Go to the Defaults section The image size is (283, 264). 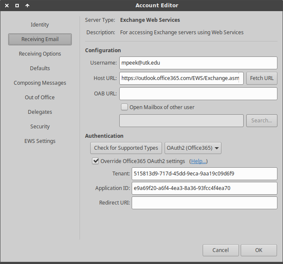pyautogui.click(x=40, y=68)
